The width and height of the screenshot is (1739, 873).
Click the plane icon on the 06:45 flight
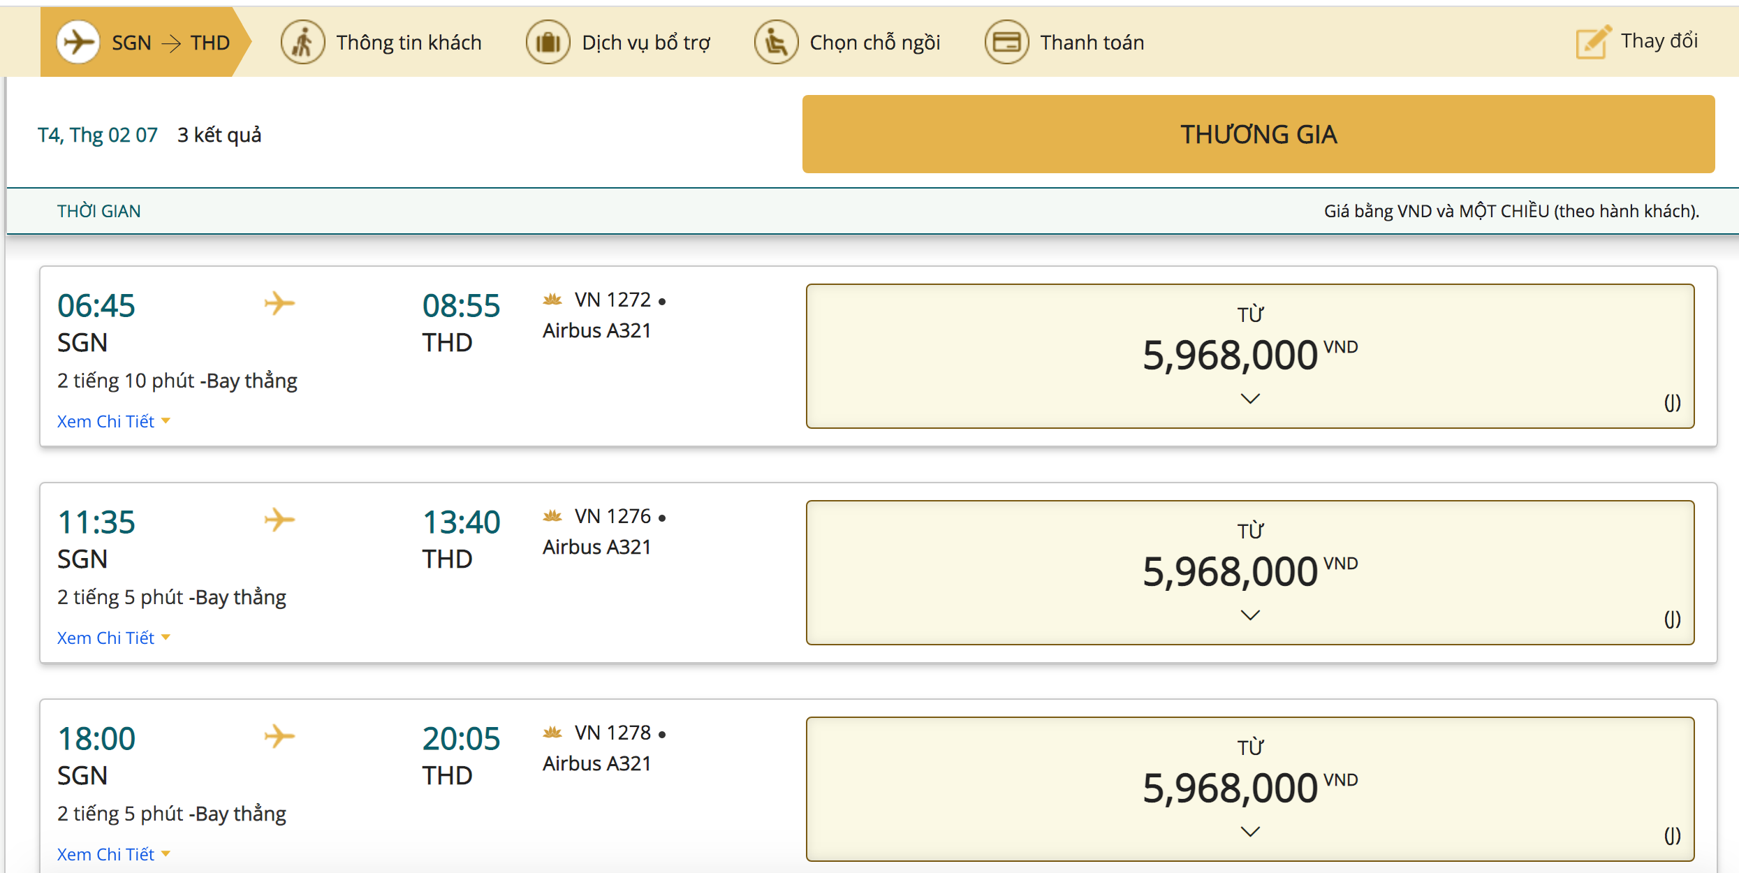coord(279,303)
